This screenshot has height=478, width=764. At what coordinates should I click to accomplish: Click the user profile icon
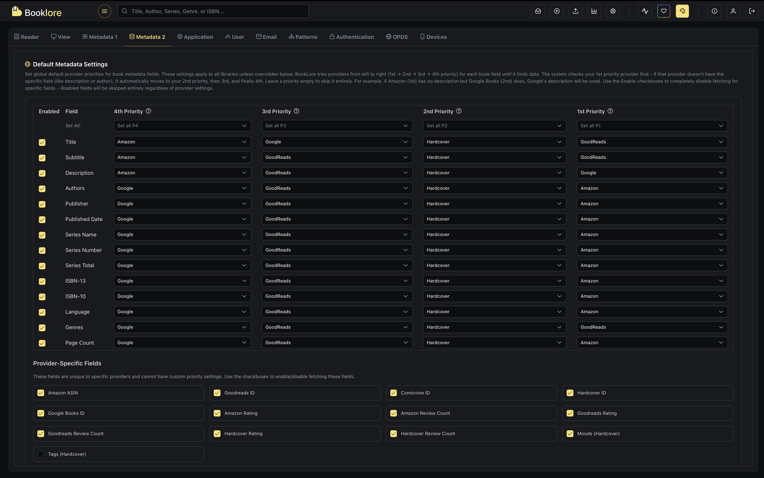(x=733, y=11)
